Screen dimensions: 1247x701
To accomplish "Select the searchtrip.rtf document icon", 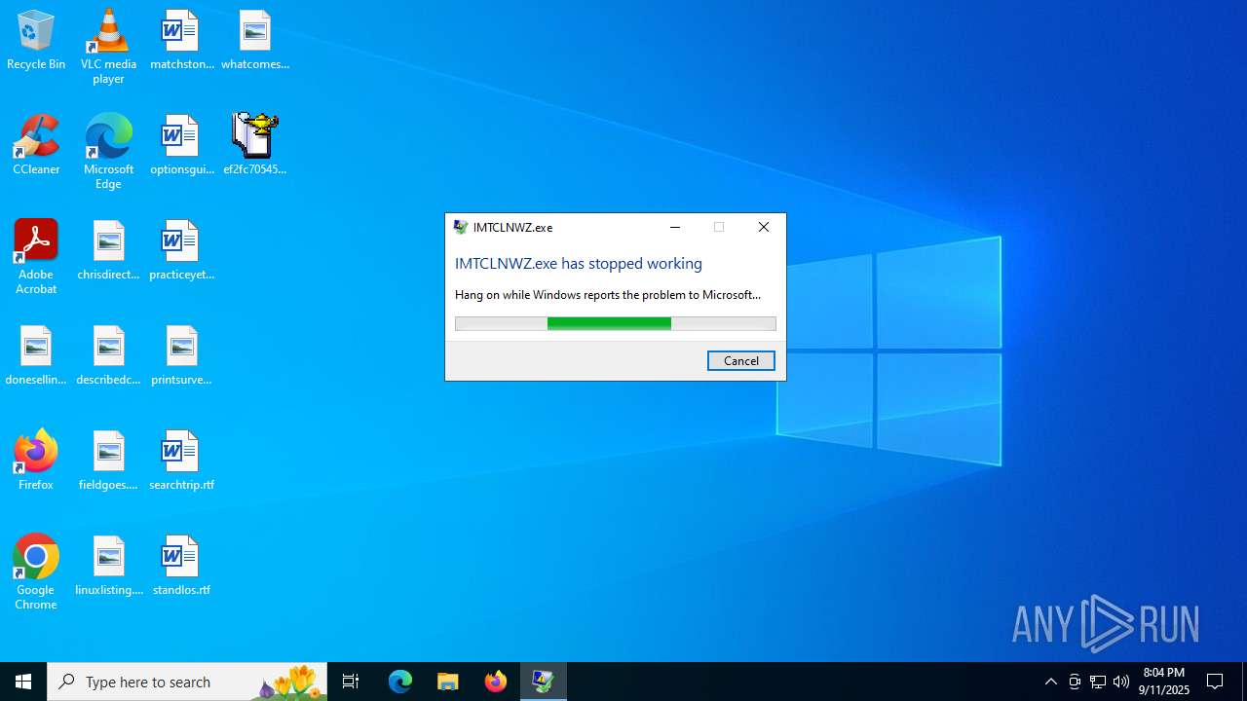I will [x=181, y=461].
